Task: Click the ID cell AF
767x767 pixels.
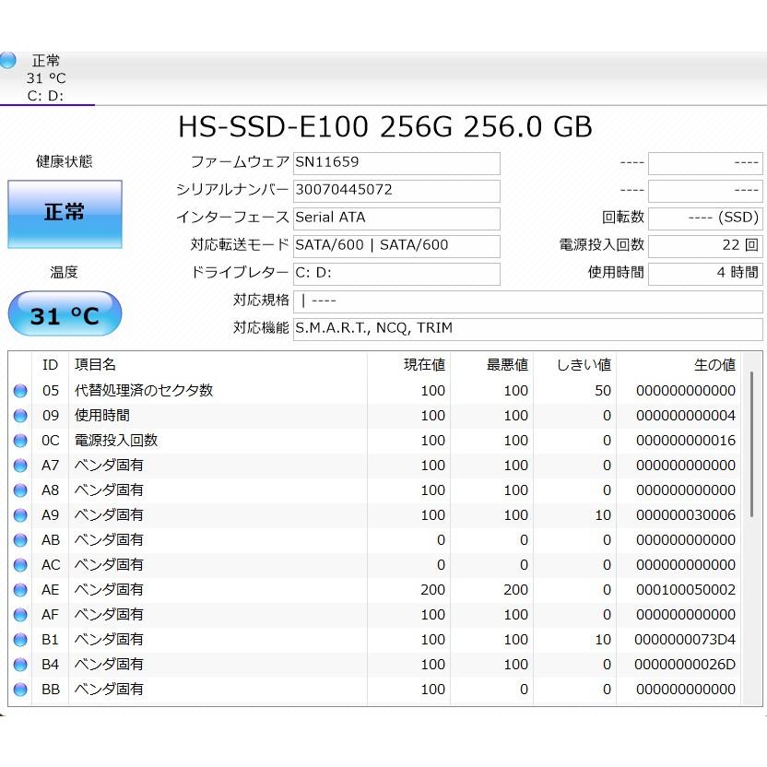Action: (x=51, y=615)
